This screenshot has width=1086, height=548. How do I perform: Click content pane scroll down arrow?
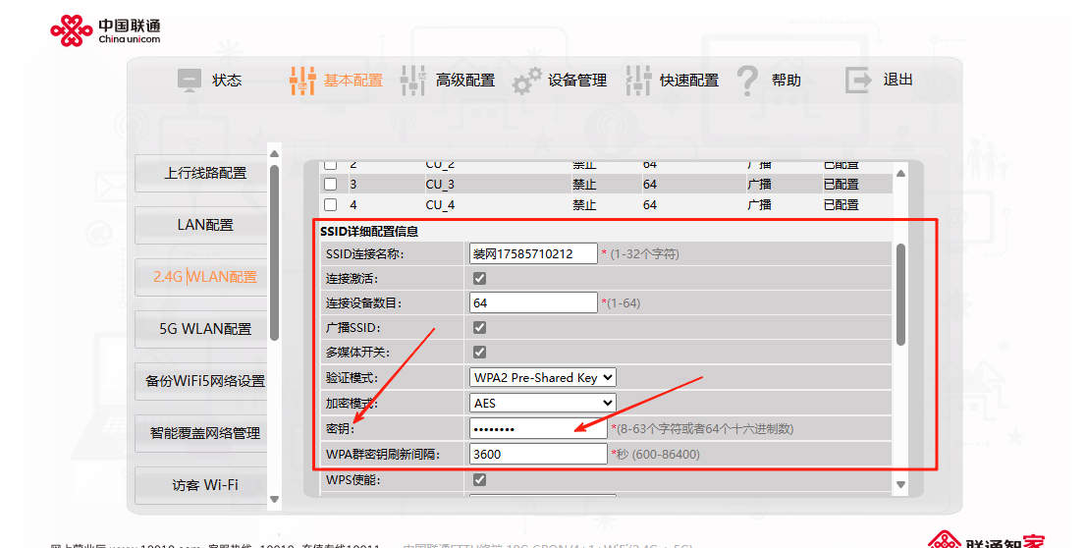click(x=900, y=485)
